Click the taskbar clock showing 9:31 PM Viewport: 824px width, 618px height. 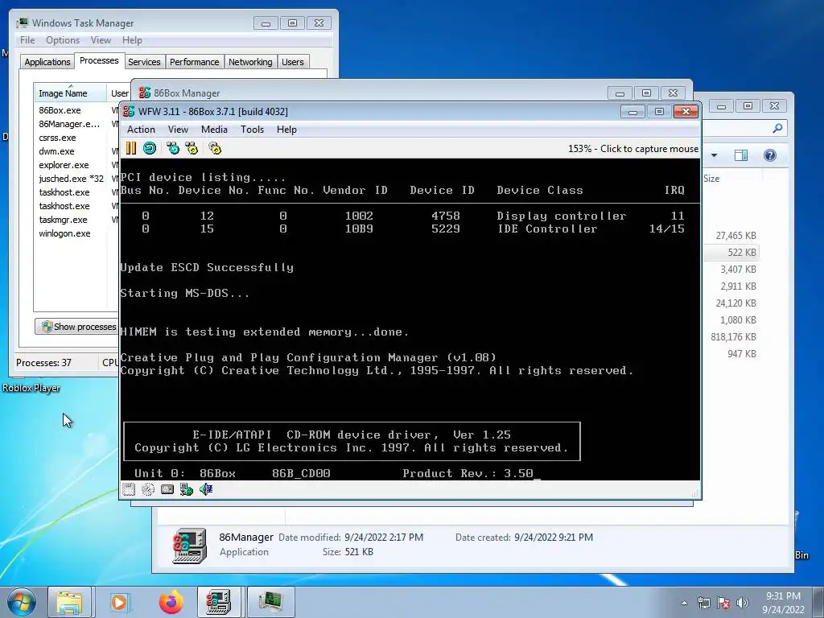pyautogui.click(x=783, y=603)
